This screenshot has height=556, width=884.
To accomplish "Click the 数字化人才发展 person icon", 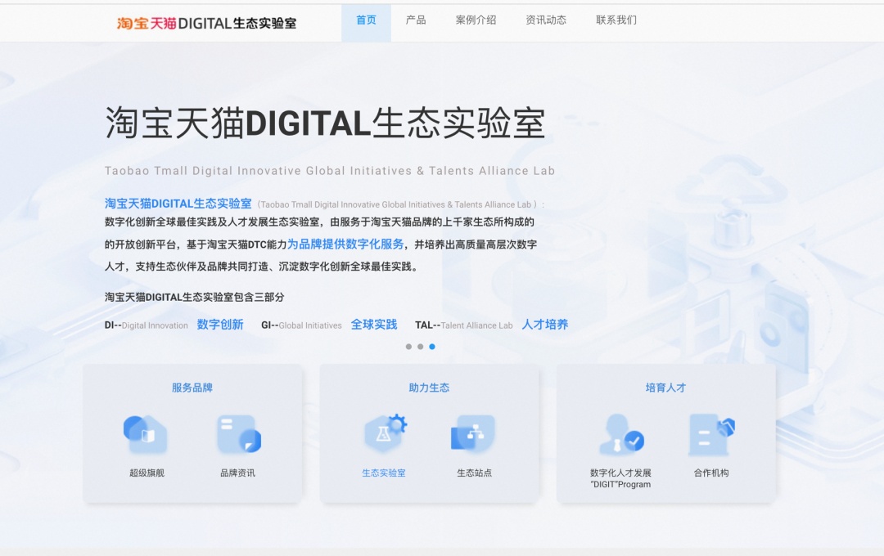I will coord(621,433).
